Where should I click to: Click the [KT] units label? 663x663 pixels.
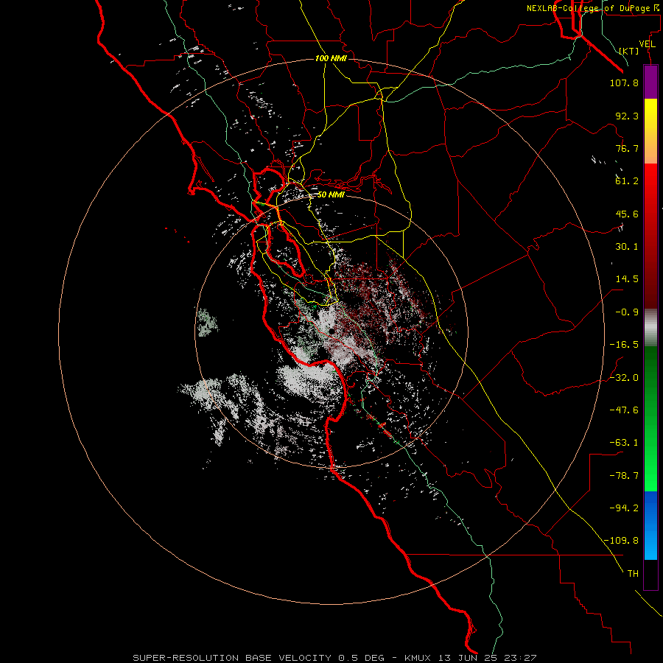629,51
